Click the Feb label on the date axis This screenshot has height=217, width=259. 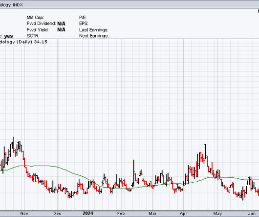[121, 214]
